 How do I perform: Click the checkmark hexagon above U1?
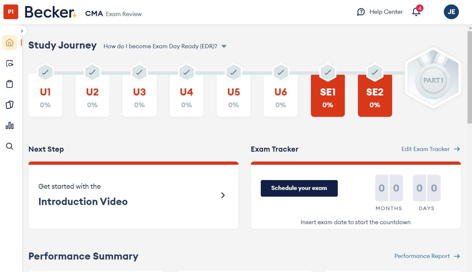coord(45,72)
